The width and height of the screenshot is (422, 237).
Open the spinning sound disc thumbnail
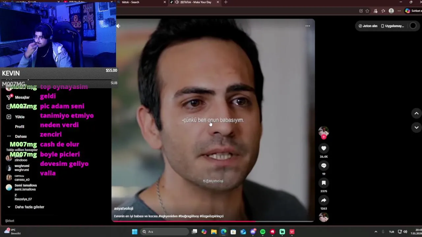324,217
